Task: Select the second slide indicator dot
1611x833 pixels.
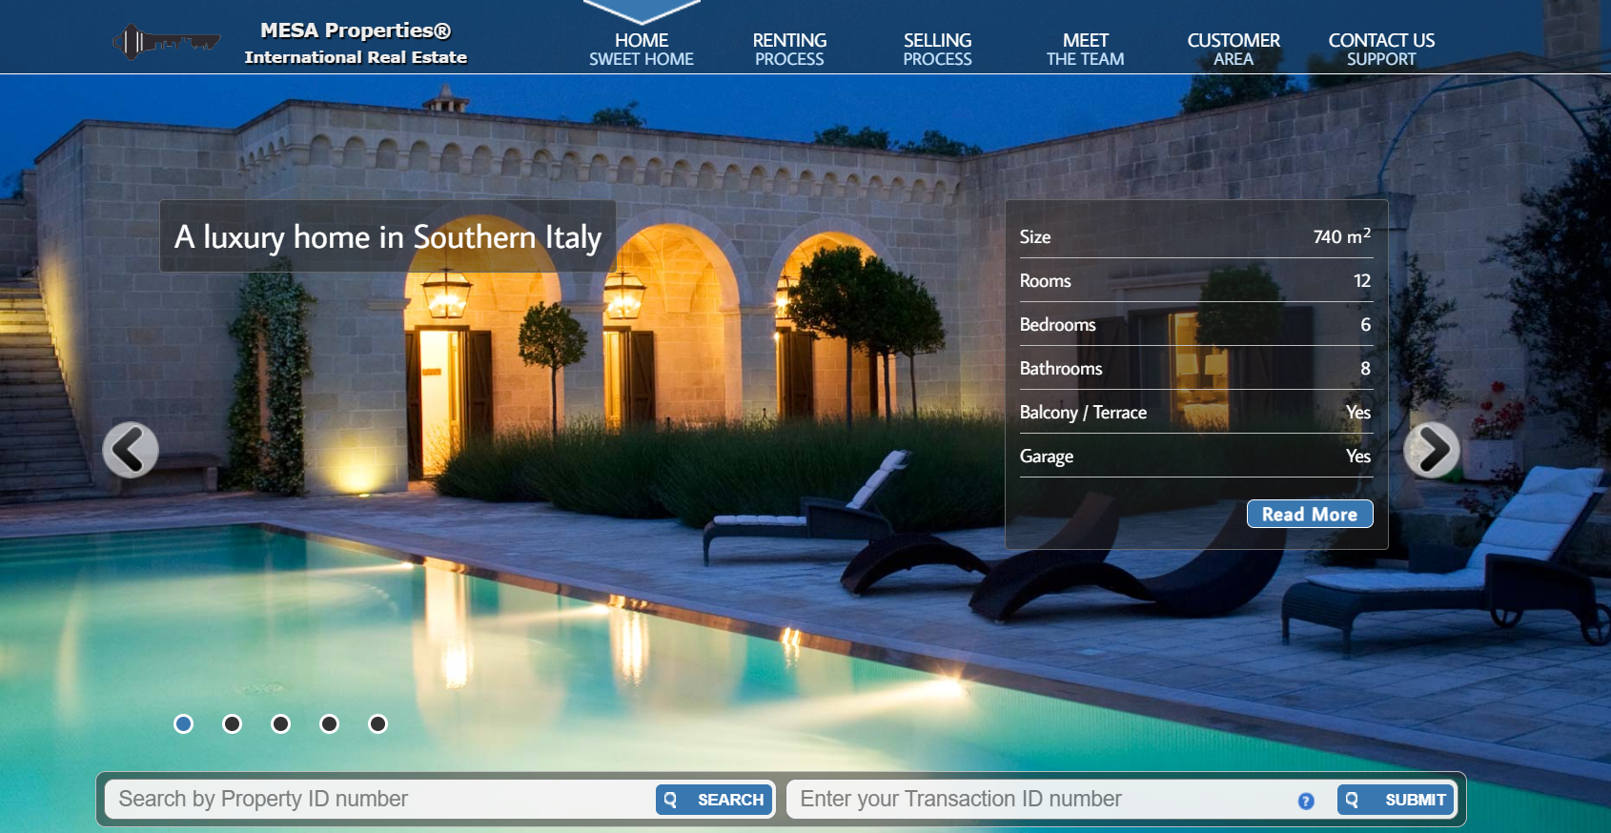Action: [x=232, y=724]
